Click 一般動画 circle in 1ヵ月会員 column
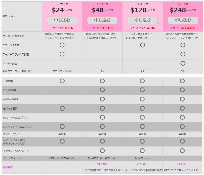204x175 pixels. click(102, 81)
